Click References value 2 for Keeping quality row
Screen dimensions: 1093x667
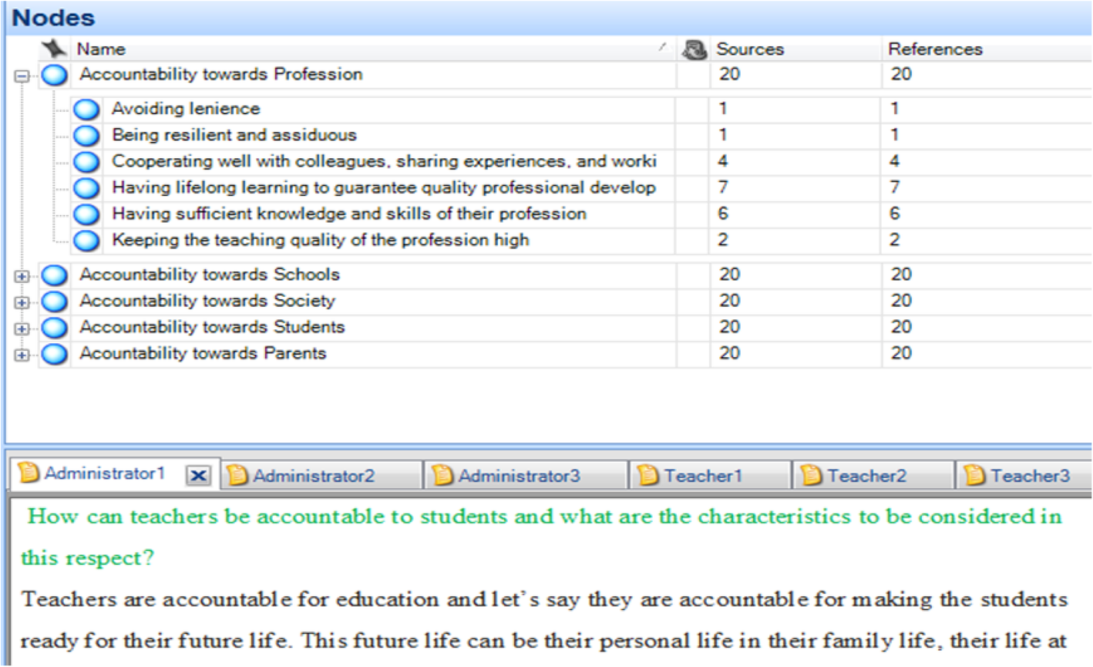(x=894, y=240)
